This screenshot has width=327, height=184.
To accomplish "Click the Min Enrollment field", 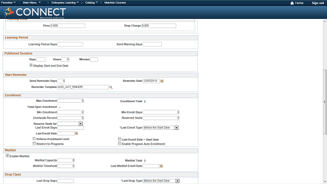I will [71, 112].
